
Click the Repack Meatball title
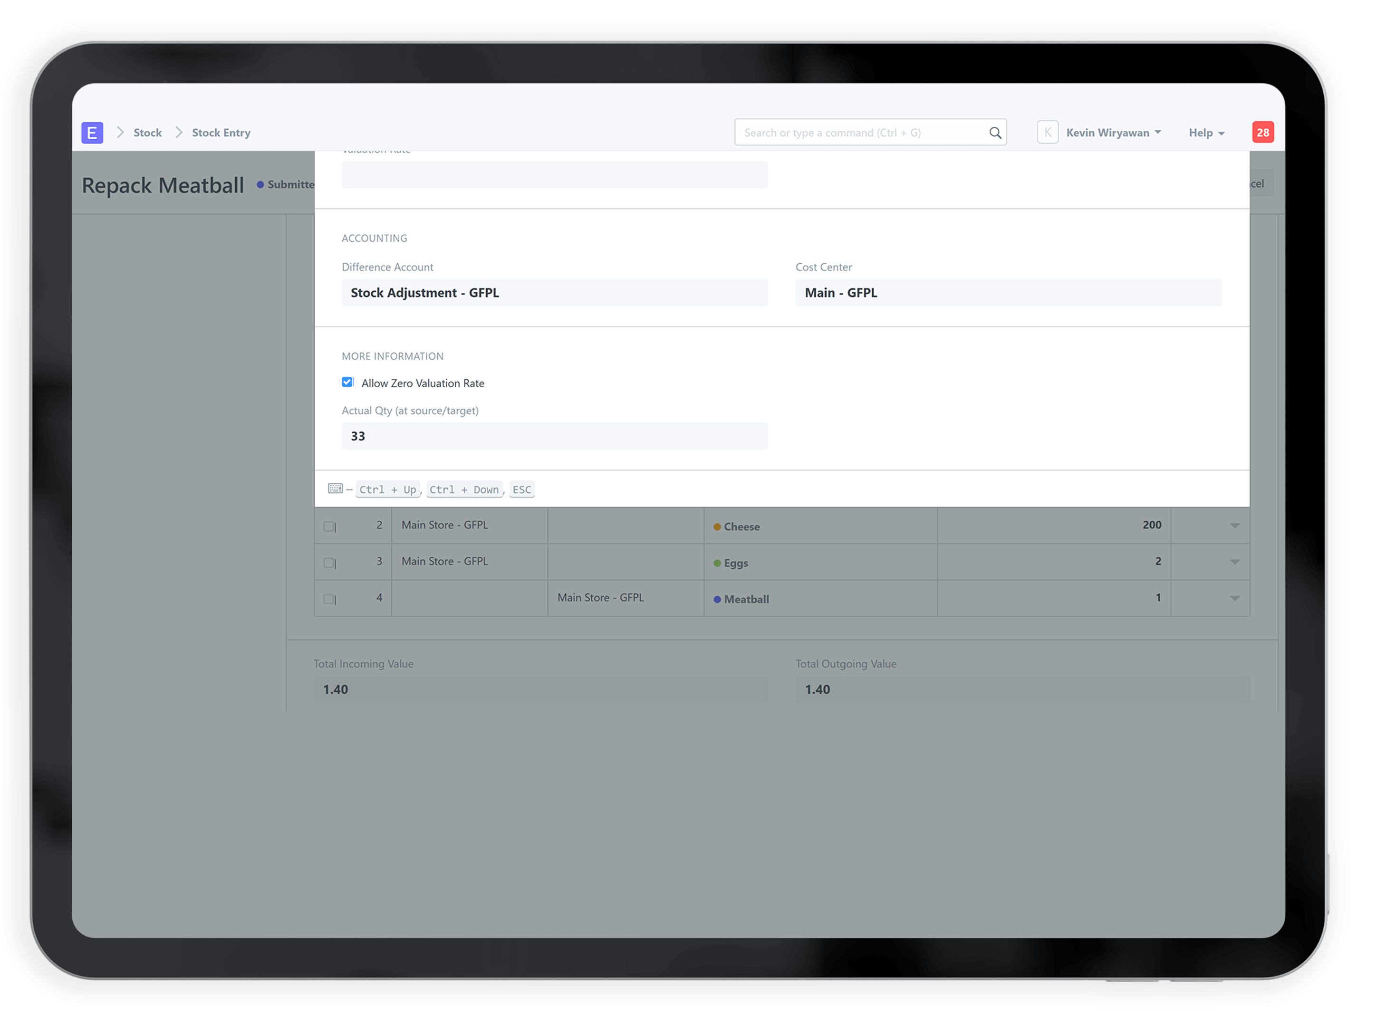coord(163,185)
